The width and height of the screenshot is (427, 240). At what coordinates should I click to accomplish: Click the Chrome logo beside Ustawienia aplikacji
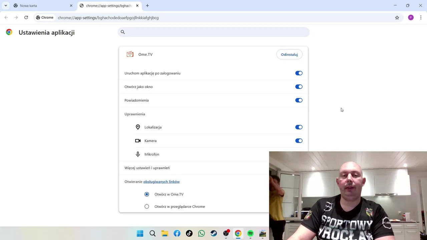click(9, 32)
